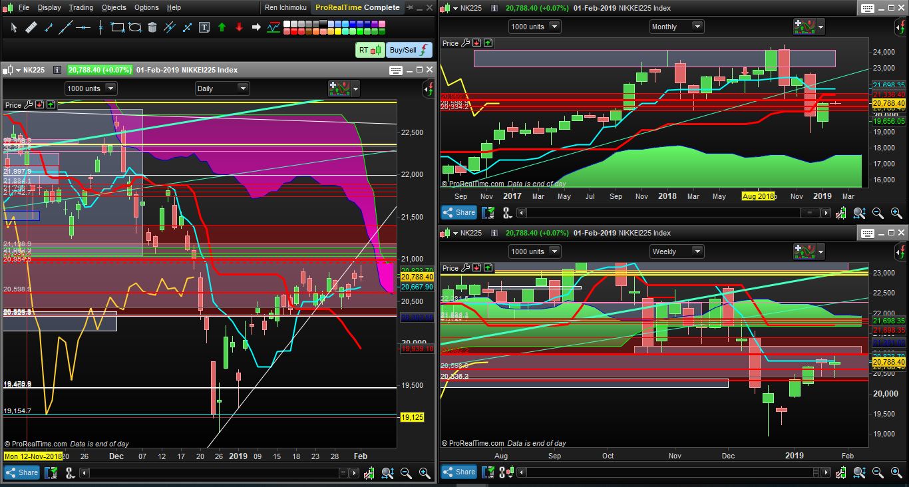Toggle keyboard icon on Monthly chart window

tap(866, 8)
